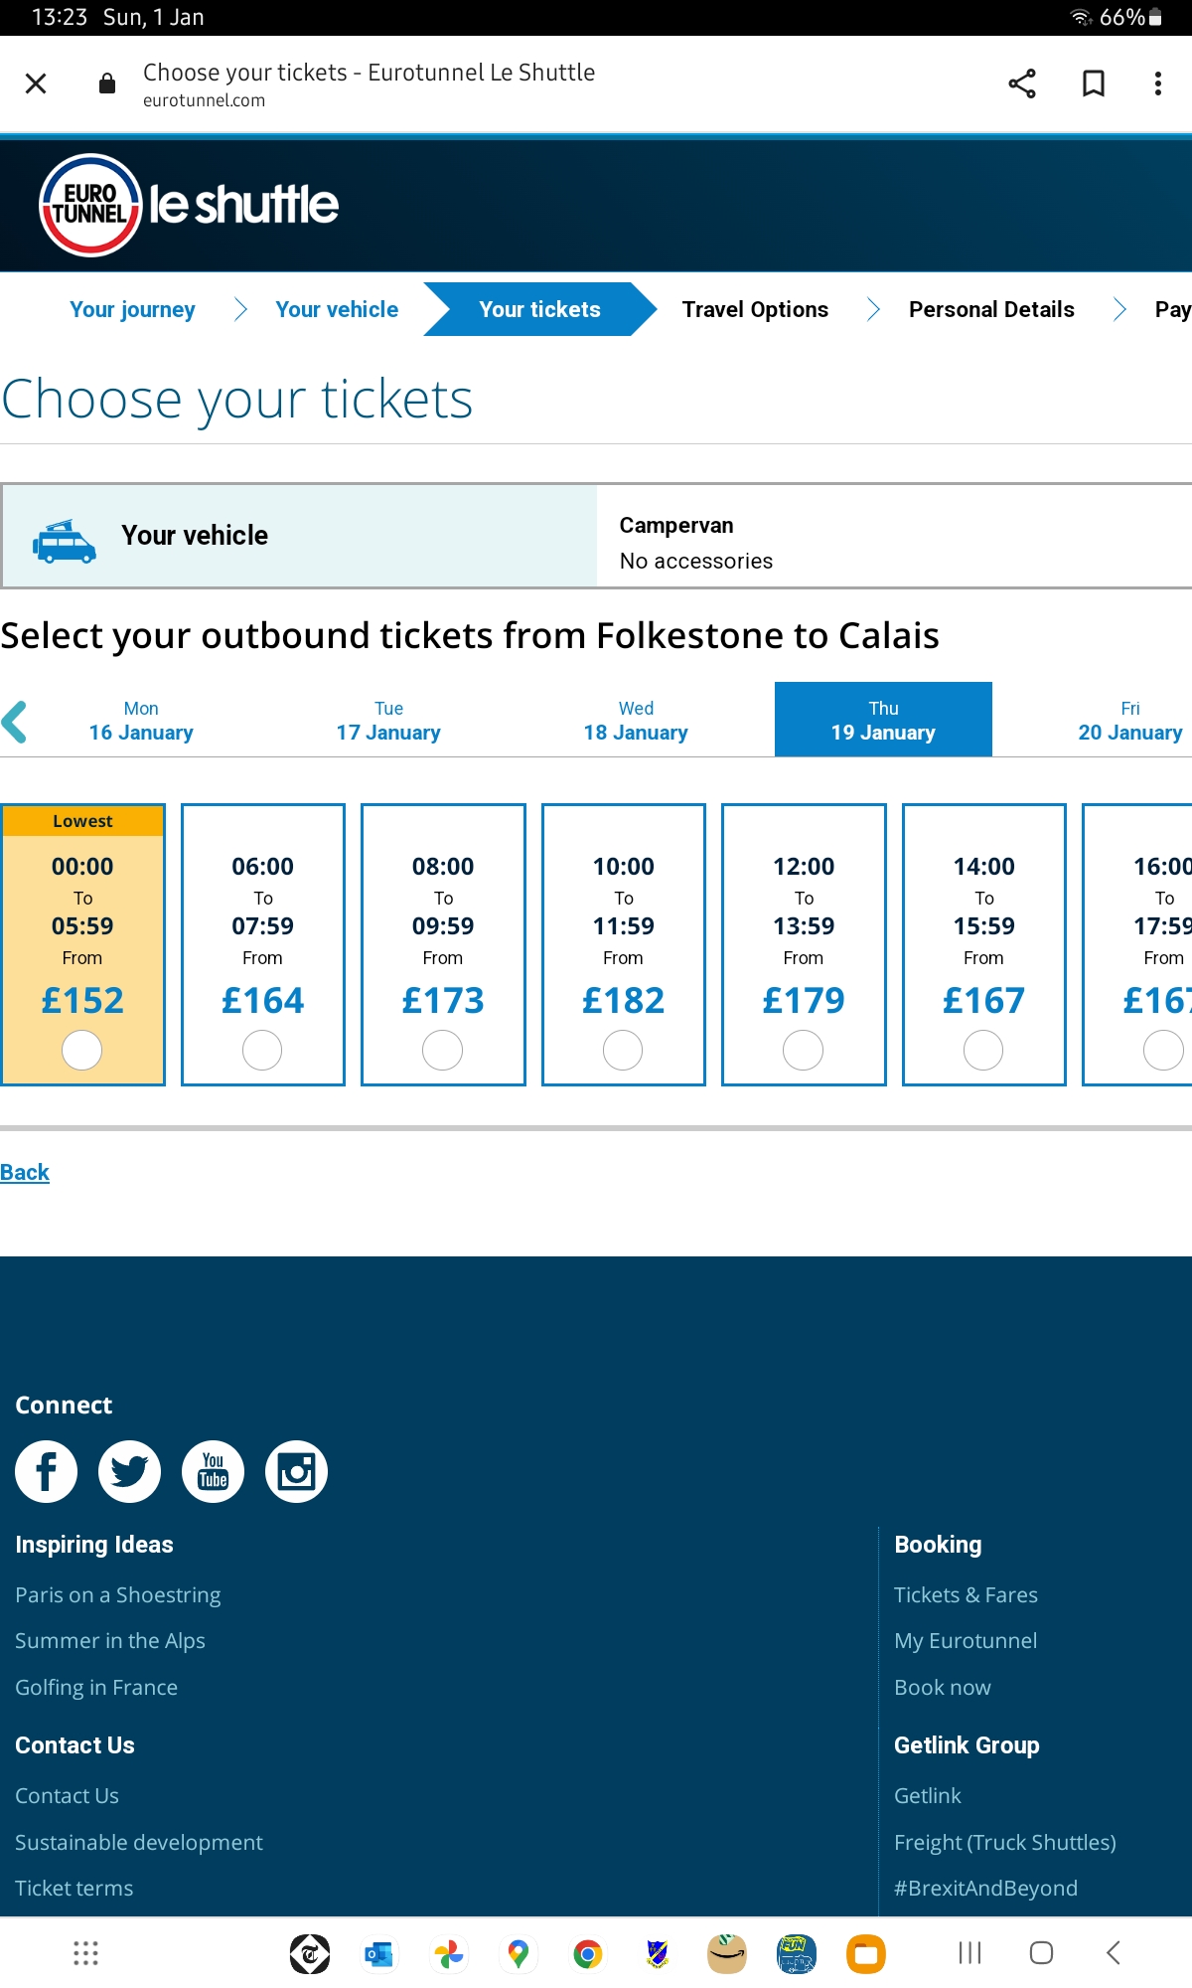Open the Instagram social icon
1192x1988 pixels.
click(x=296, y=1471)
